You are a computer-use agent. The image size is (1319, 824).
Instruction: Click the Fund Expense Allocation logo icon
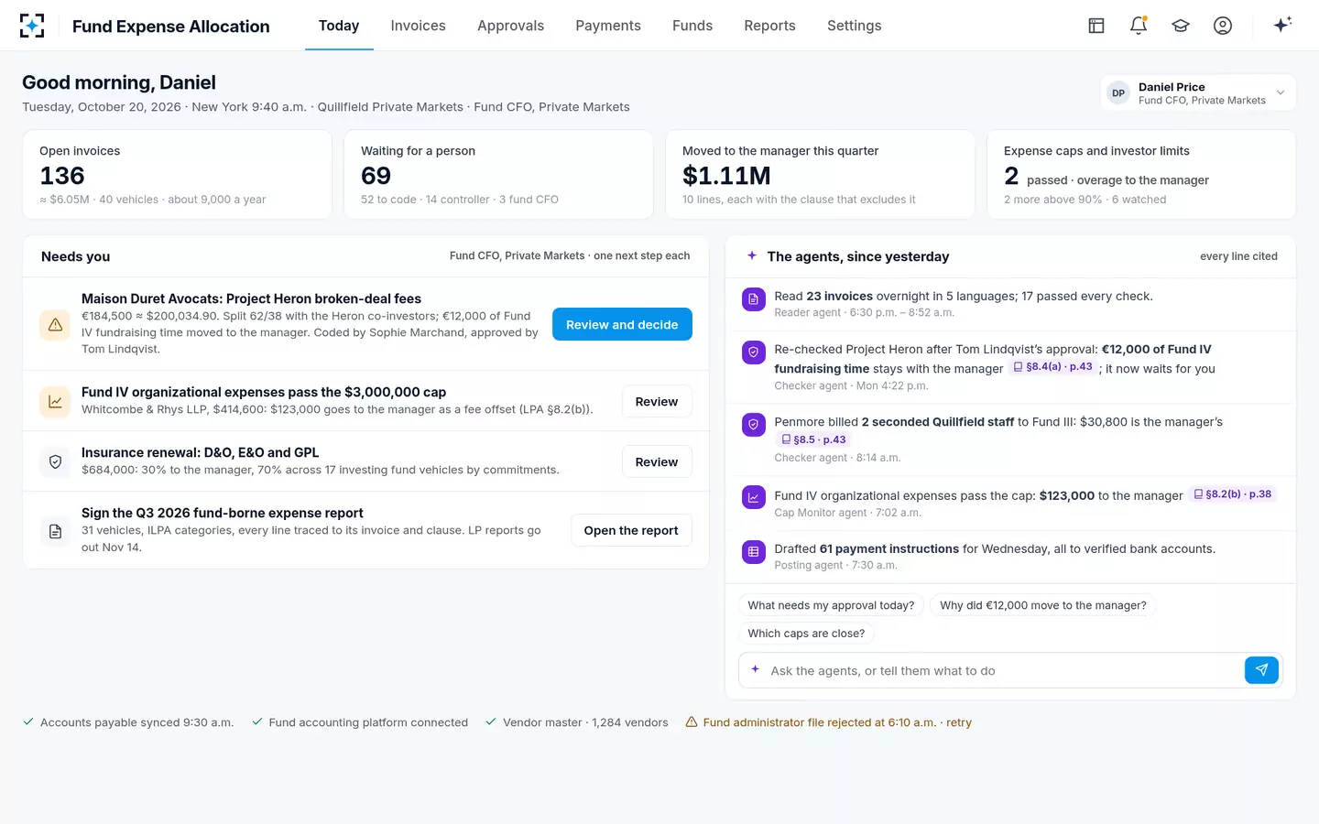(32, 26)
